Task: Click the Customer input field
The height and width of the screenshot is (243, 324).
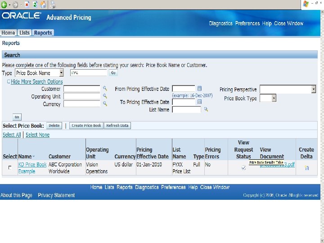Action: click(82, 89)
